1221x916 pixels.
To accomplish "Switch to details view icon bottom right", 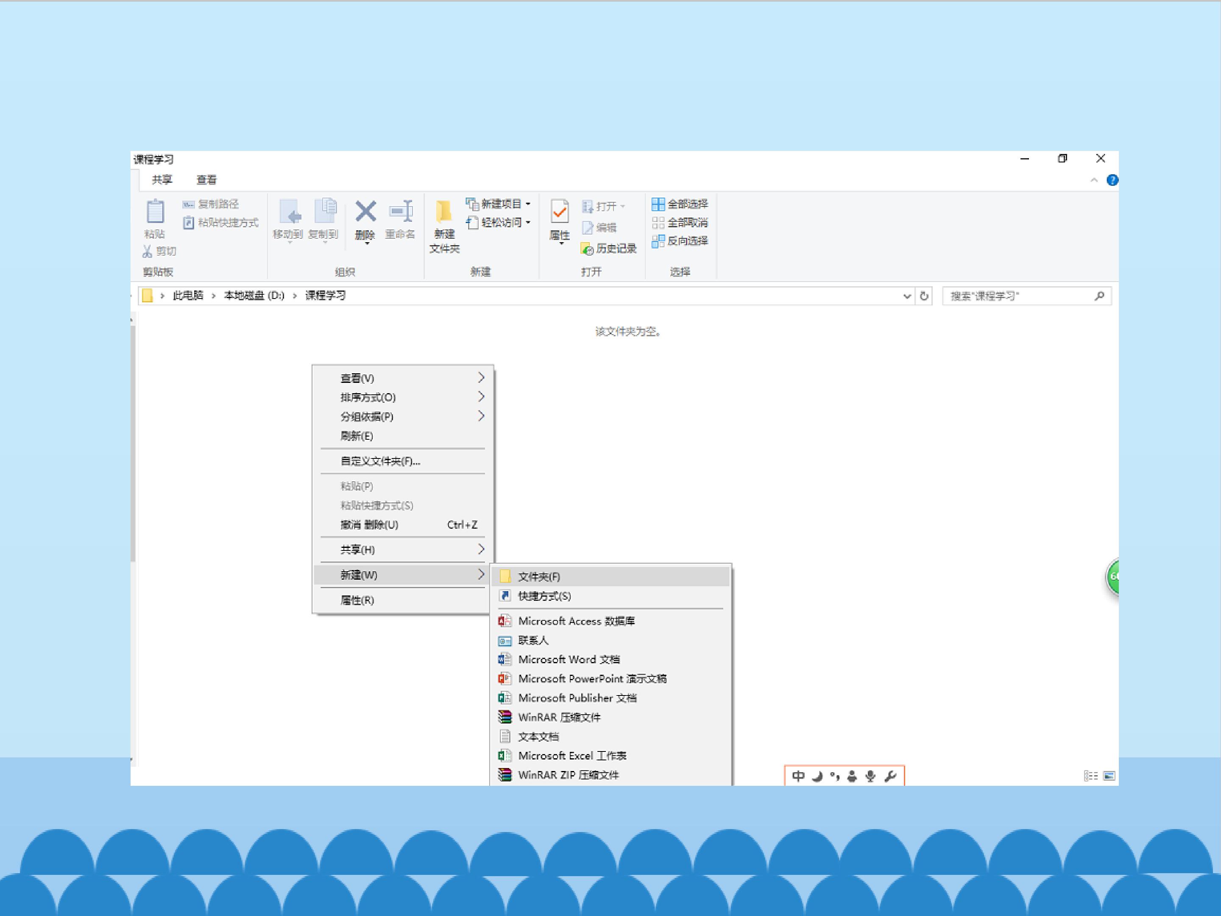I will 1091,776.
